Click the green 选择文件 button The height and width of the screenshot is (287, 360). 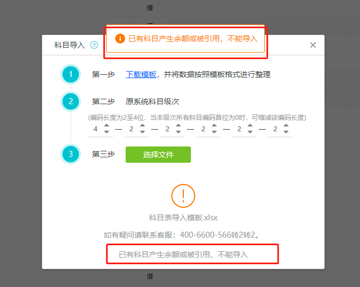click(158, 155)
